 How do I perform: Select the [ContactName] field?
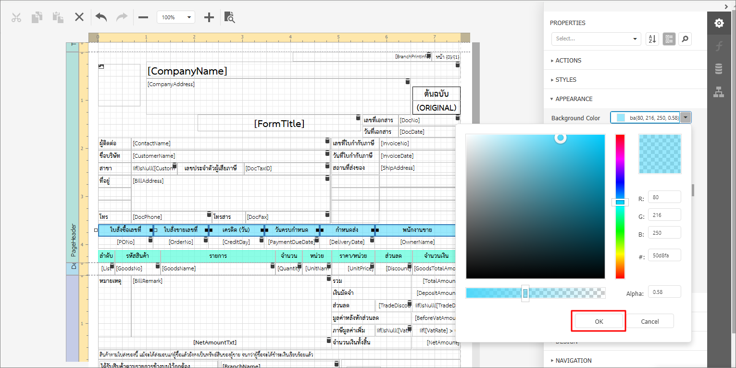(x=230, y=143)
